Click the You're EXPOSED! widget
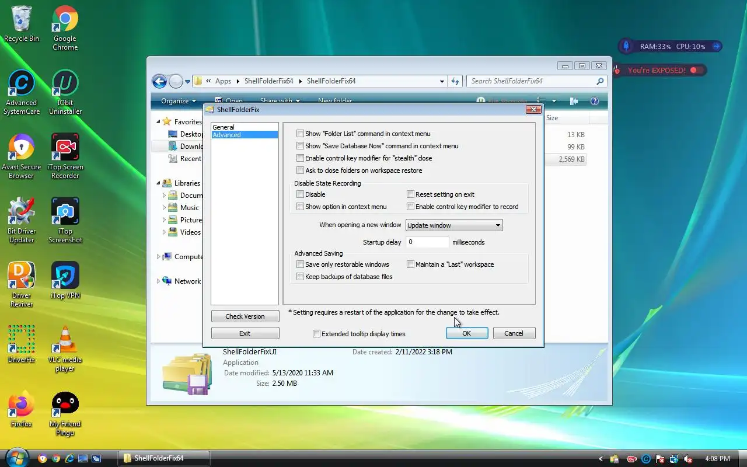The height and width of the screenshot is (467, 747). tap(659, 70)
